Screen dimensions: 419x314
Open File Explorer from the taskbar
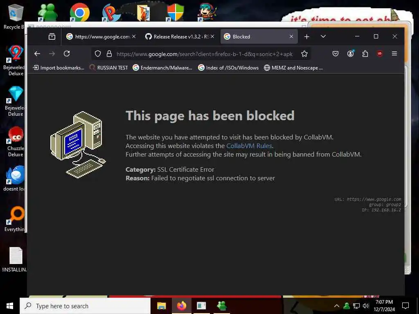pyautogui.click(x=161, y=306)
